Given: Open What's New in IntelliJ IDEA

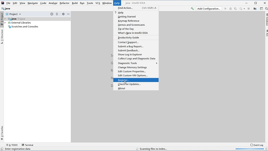Looking at the screenshot, I should click(136, 33).
